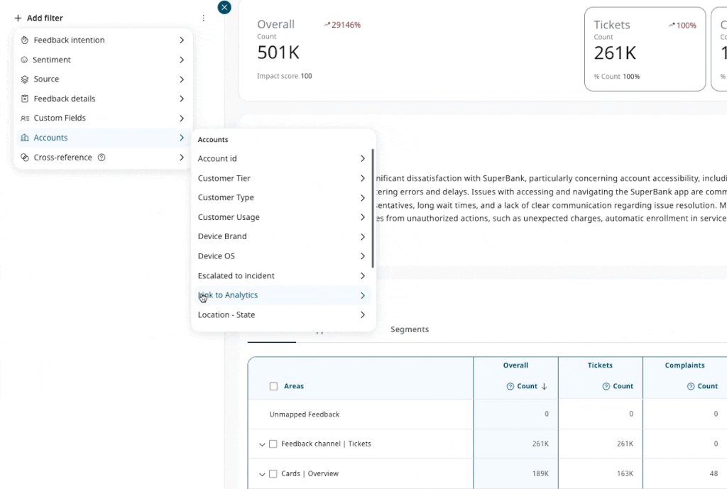Tick the Feedback channel Tickets checkbox
The width and height of the screenshot is (727, 489).
[273, 444]
